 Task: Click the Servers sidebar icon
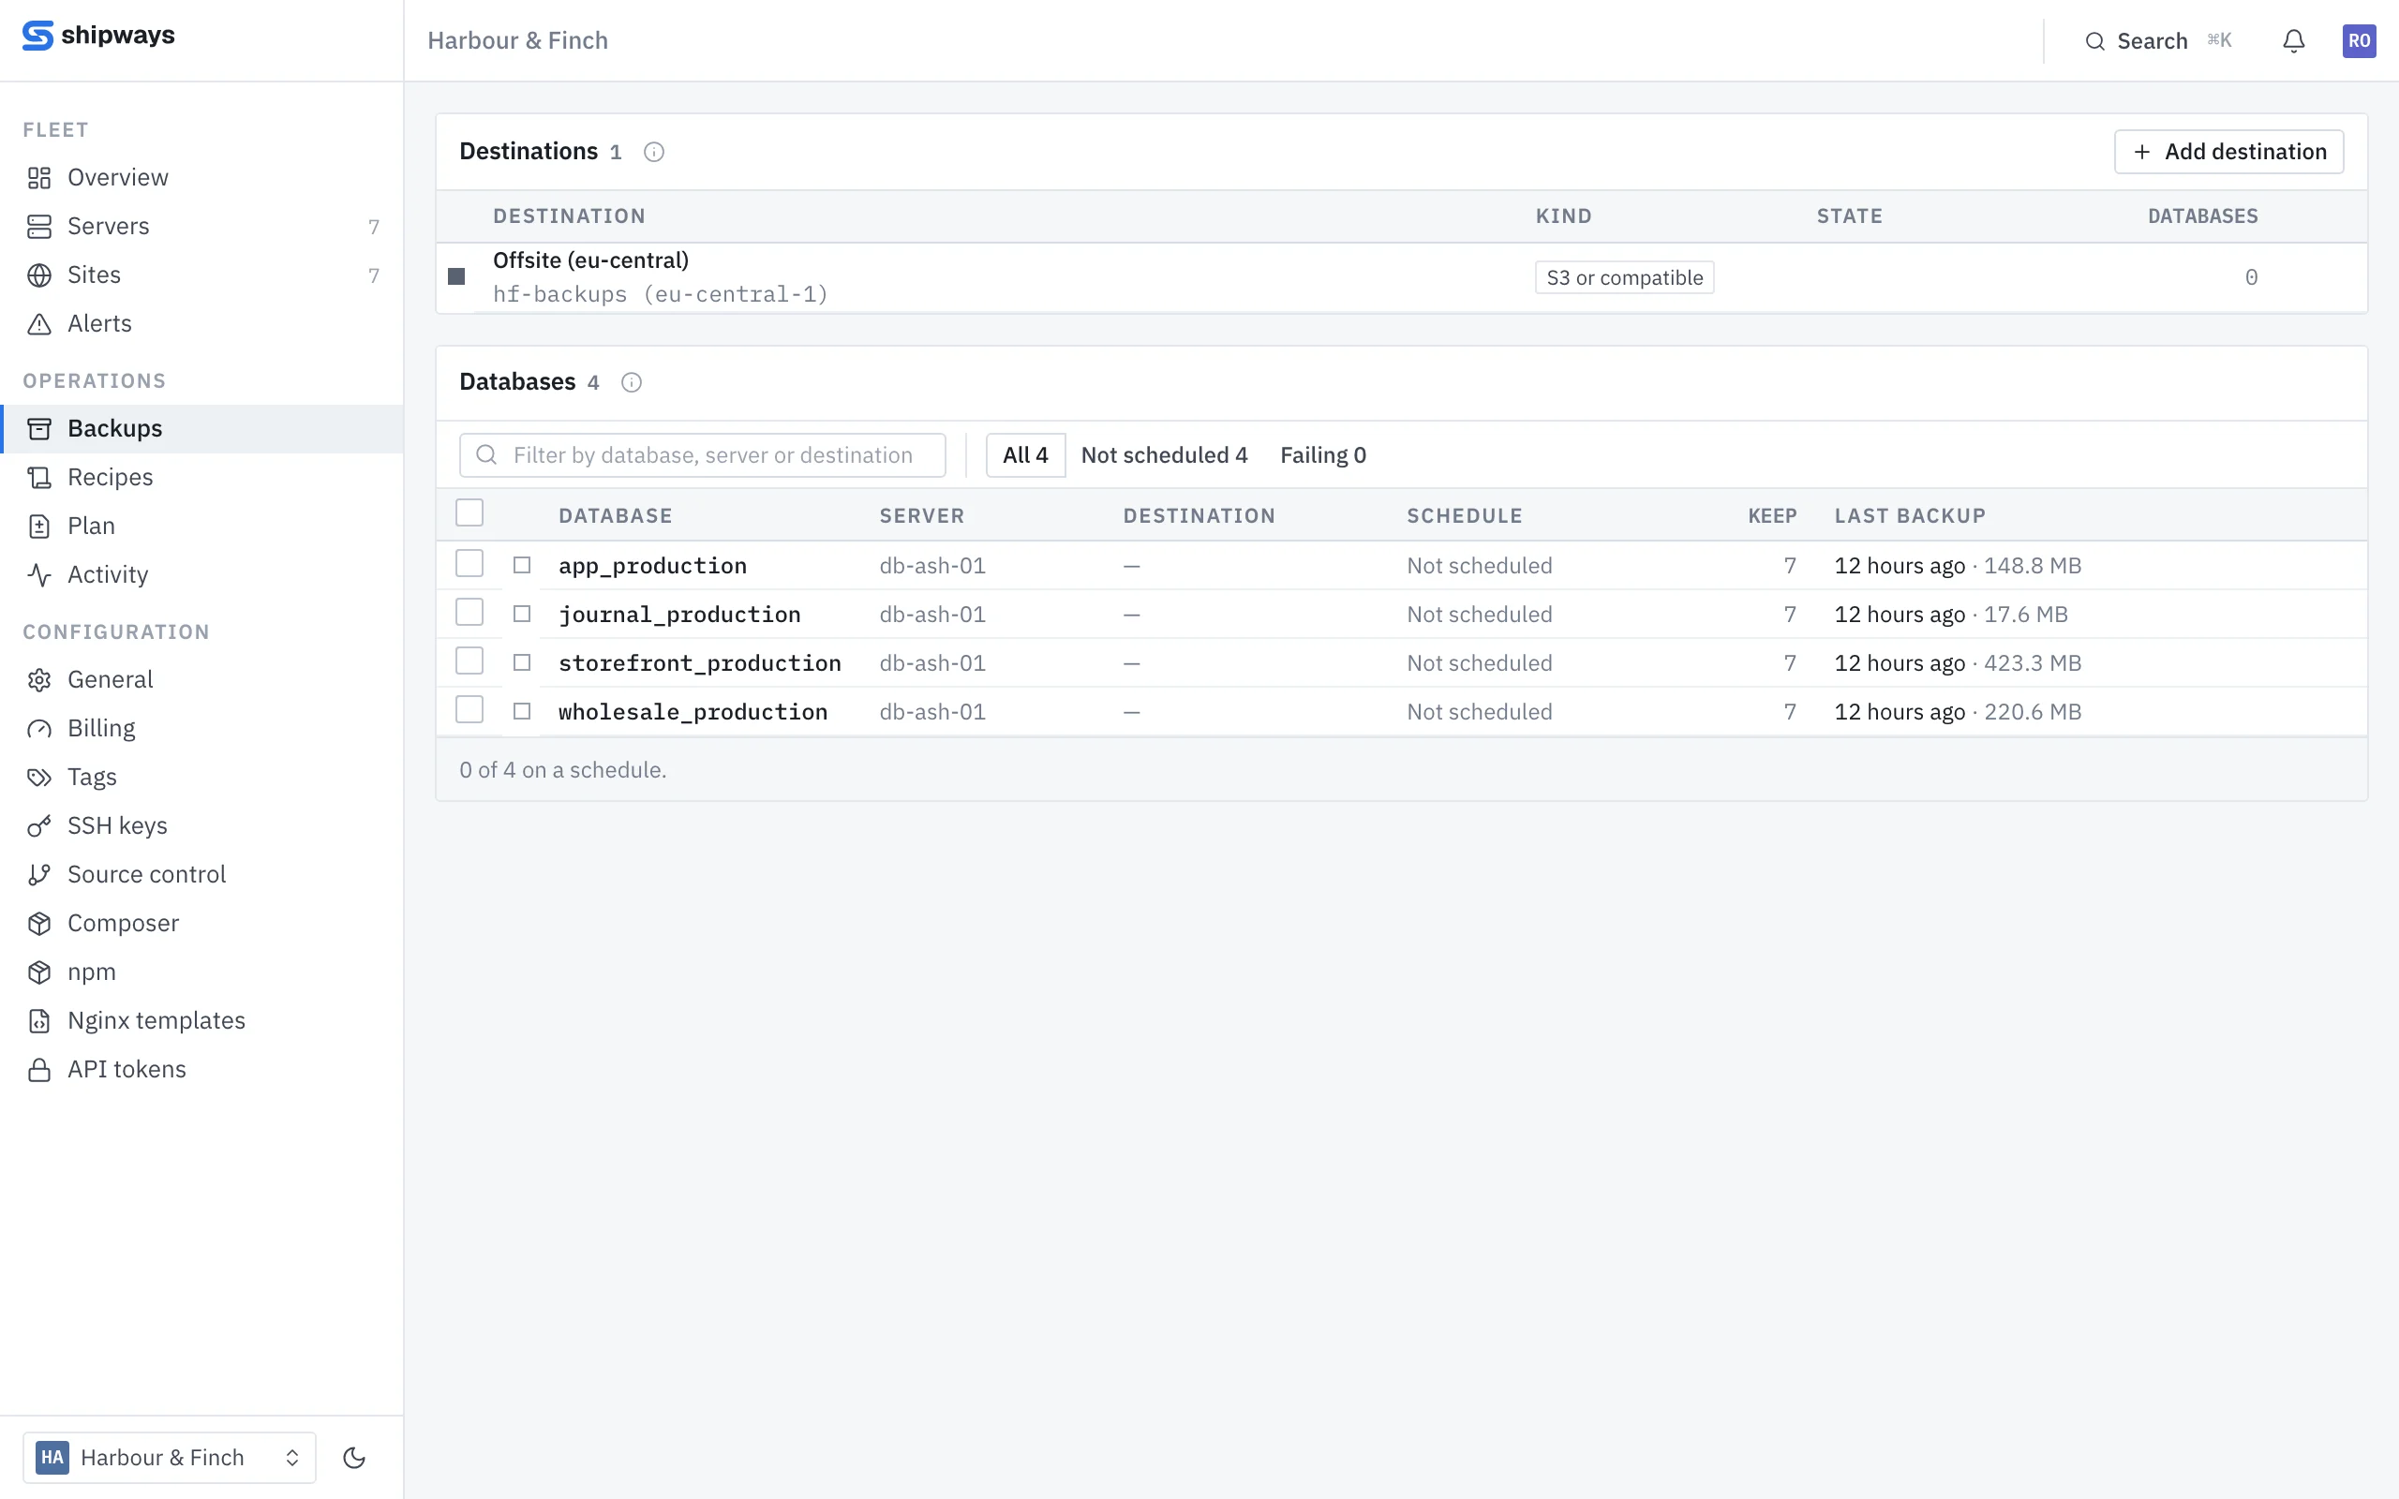click(x=39, y=226)
